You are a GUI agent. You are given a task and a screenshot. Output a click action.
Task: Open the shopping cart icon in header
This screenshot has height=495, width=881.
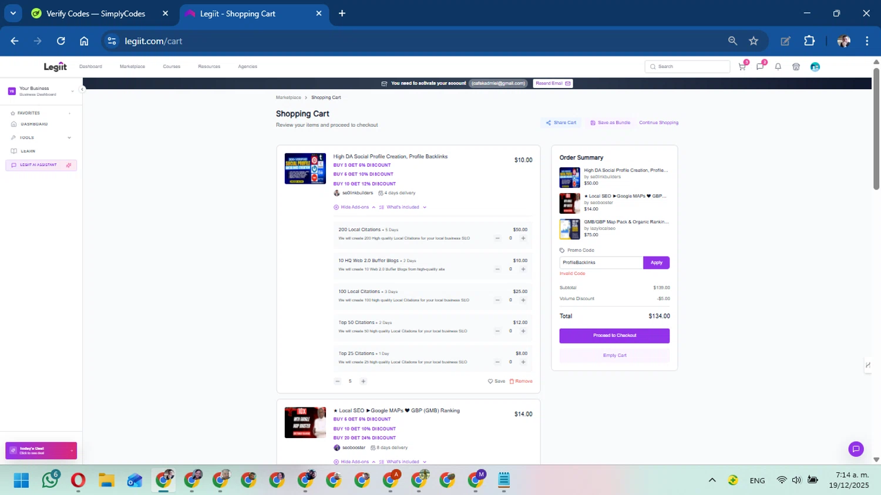point(742,66)
